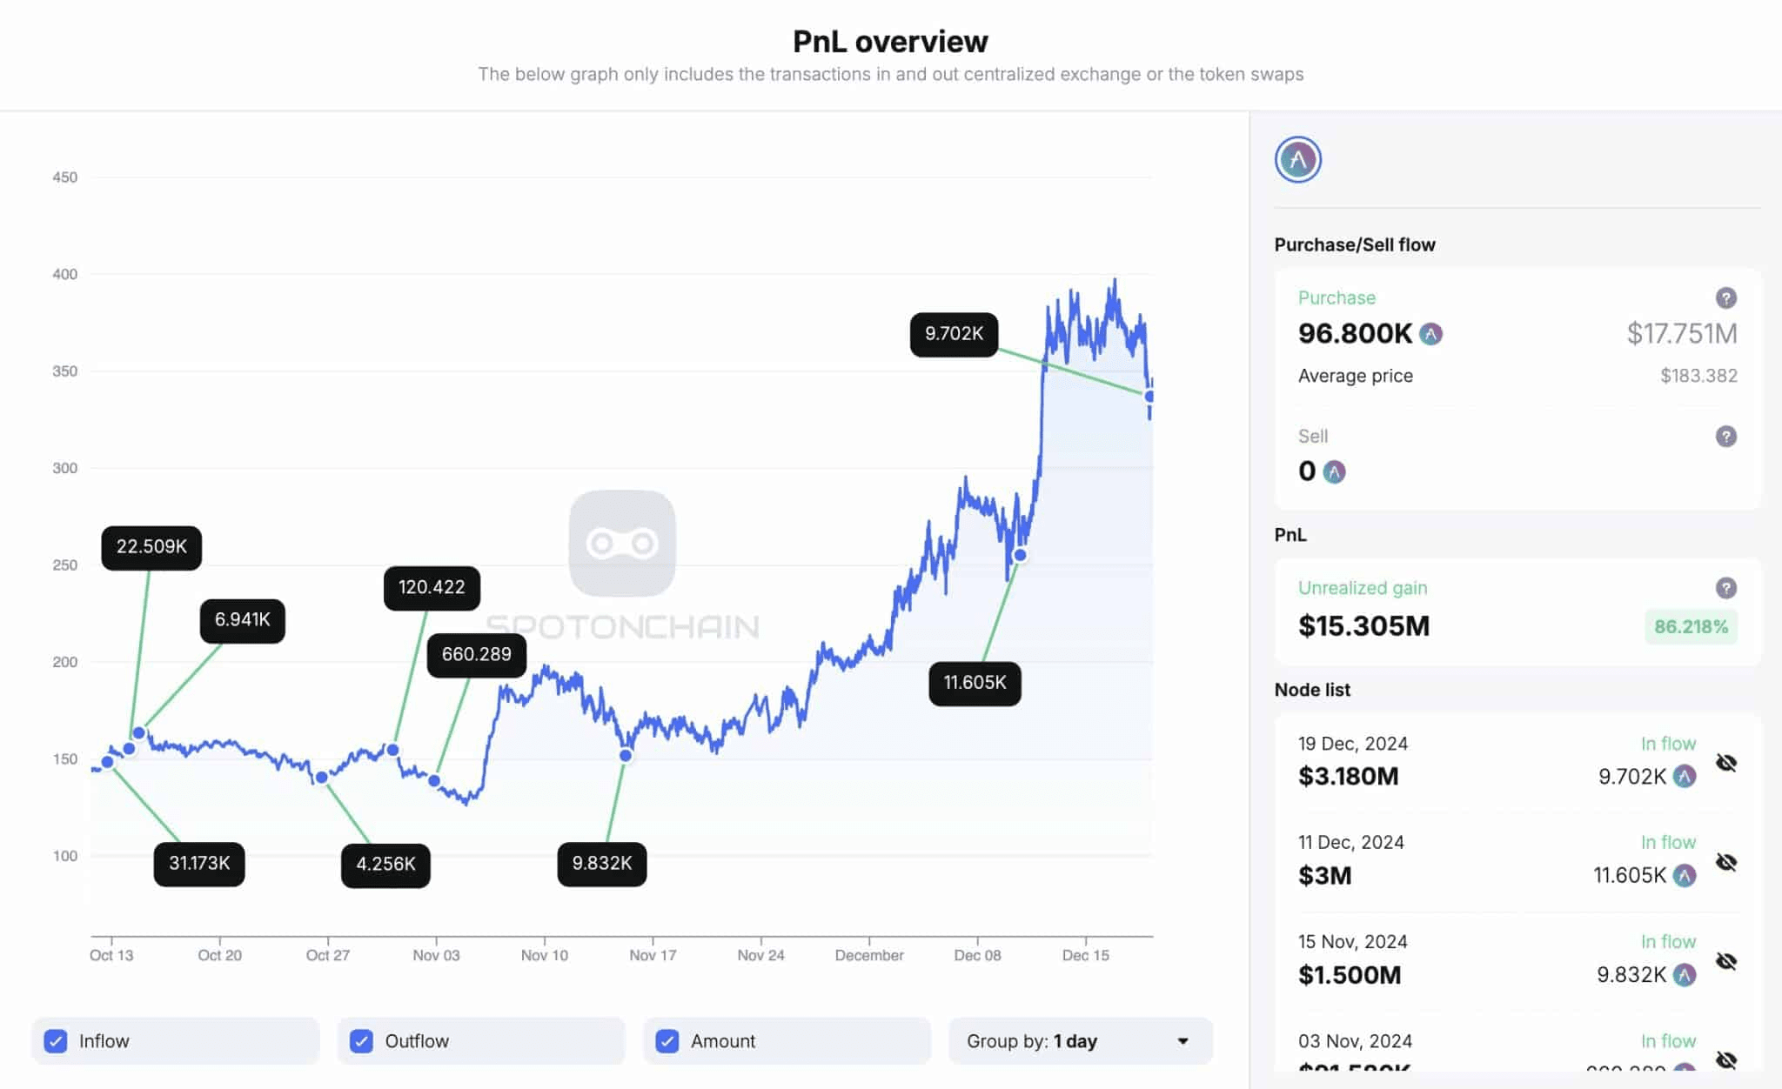Click the AAVE token logo icon
This screenshot has height=1089, width=1782.
pyautogui.click(x=1297, y=160)
